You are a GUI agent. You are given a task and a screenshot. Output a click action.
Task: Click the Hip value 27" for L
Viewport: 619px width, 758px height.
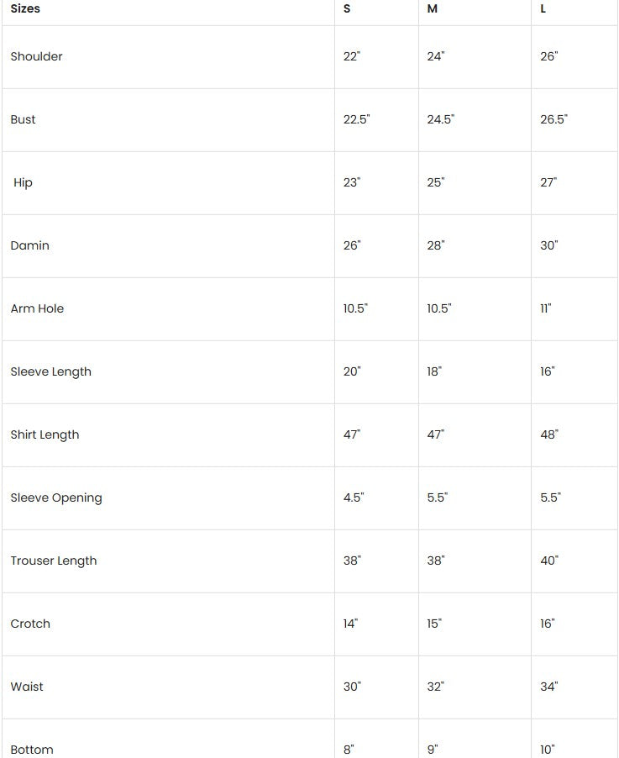(548, 182)
